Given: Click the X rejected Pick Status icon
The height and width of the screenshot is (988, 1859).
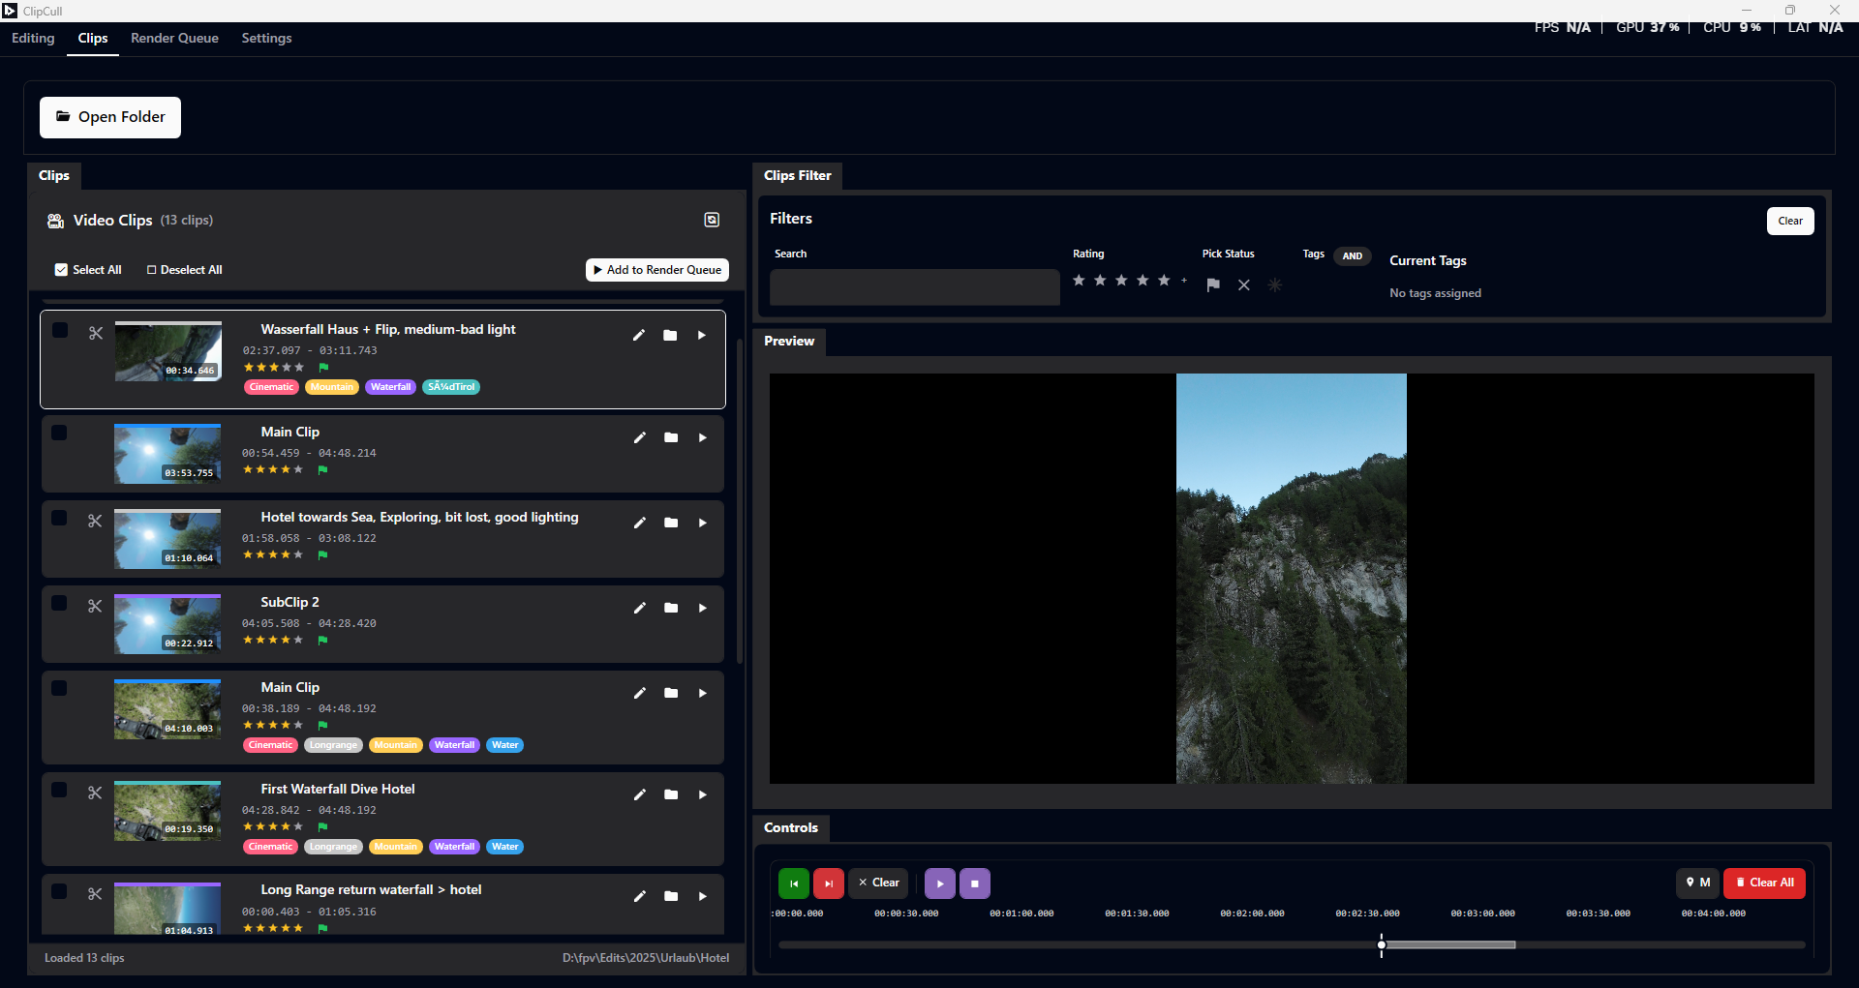Looking at the screenshot, I should pyautogui.click(x=1244, y=284).
